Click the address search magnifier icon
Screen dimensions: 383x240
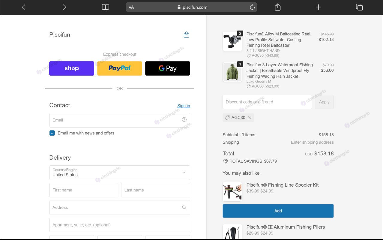pos(184,207)
